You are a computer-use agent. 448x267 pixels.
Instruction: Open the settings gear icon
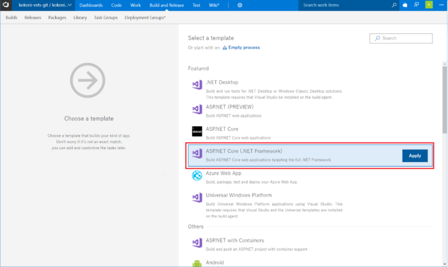point(240,5)
